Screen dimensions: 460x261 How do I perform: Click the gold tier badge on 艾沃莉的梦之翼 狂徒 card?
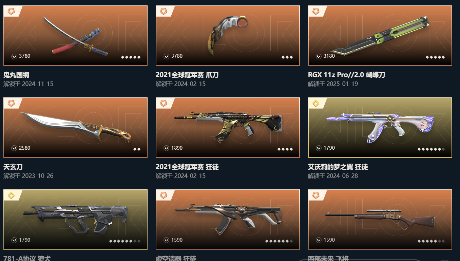coord(315,103)
